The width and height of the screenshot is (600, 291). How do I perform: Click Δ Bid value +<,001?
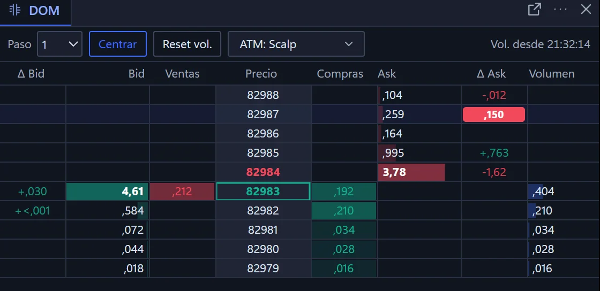point(33,211)
